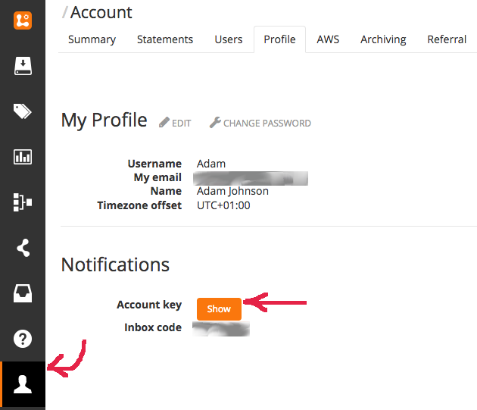Open the AWS tab
The height and width of the screenshot is (410, 477).
coord(328,39)
